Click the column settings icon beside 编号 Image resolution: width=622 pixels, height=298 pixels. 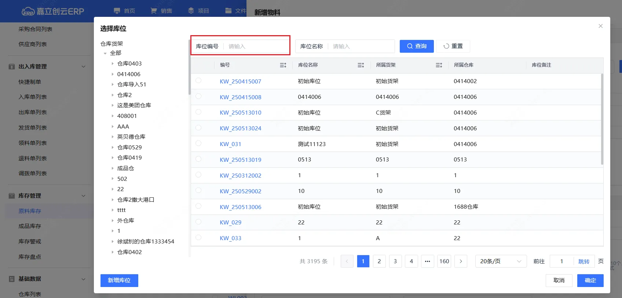283,65
